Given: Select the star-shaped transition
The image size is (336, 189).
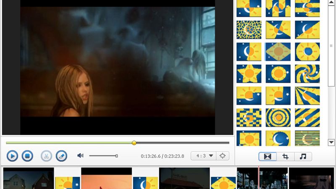Looking at the screenshot, I should click(249, 74).
